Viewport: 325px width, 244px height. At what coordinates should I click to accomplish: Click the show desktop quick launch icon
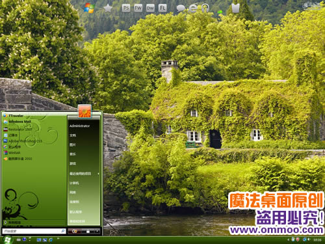(39, 240)
